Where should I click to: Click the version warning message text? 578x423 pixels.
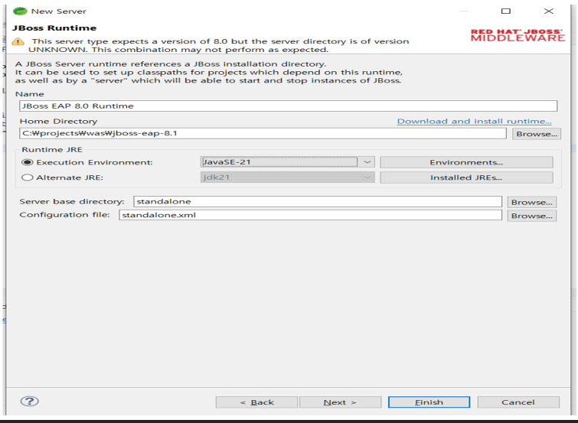pyautogui.click(x=219, y=45)
